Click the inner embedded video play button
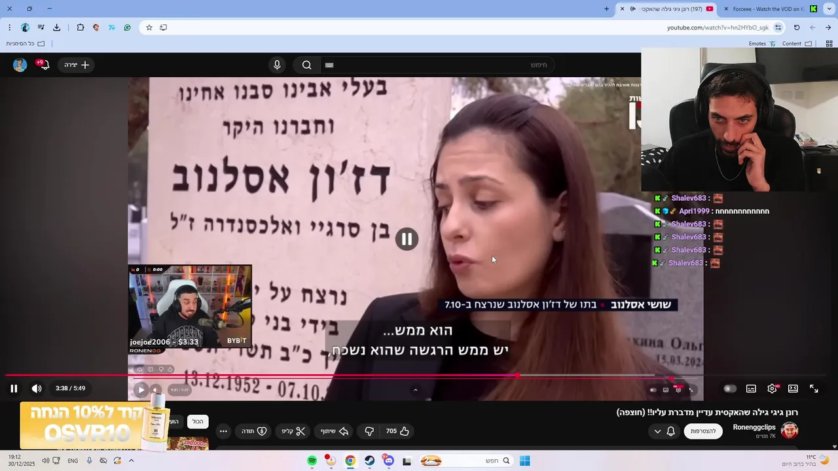Image resolution: width=838 pixels, height=471 pixels. (x=141, y=390)
